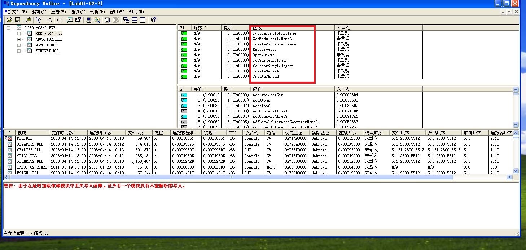Sort imports by 入口点 column header
The image size is (526, 250).
378,27
